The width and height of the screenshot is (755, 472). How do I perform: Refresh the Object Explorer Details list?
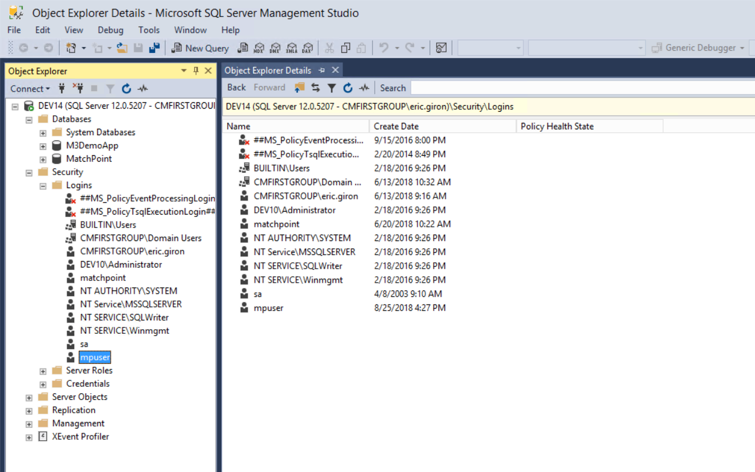348,88
